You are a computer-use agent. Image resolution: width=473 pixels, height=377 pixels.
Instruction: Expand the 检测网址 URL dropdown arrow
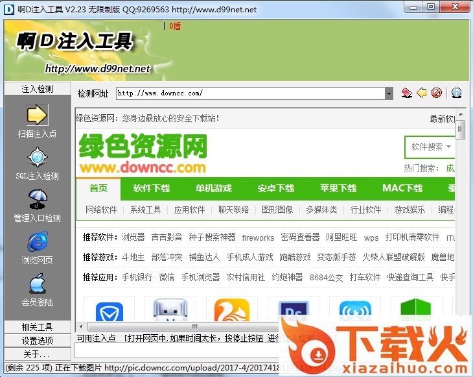(389, 93)
